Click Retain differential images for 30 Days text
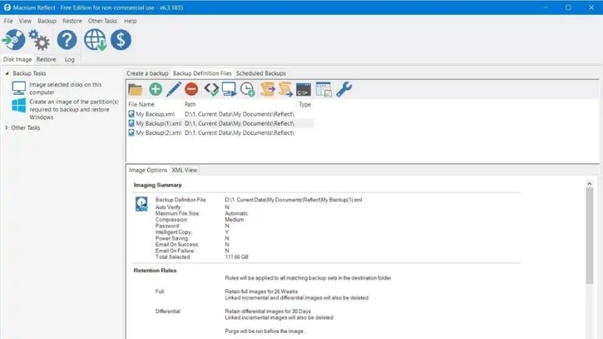Viewport: 603px width, 339px height. [268, 311]
